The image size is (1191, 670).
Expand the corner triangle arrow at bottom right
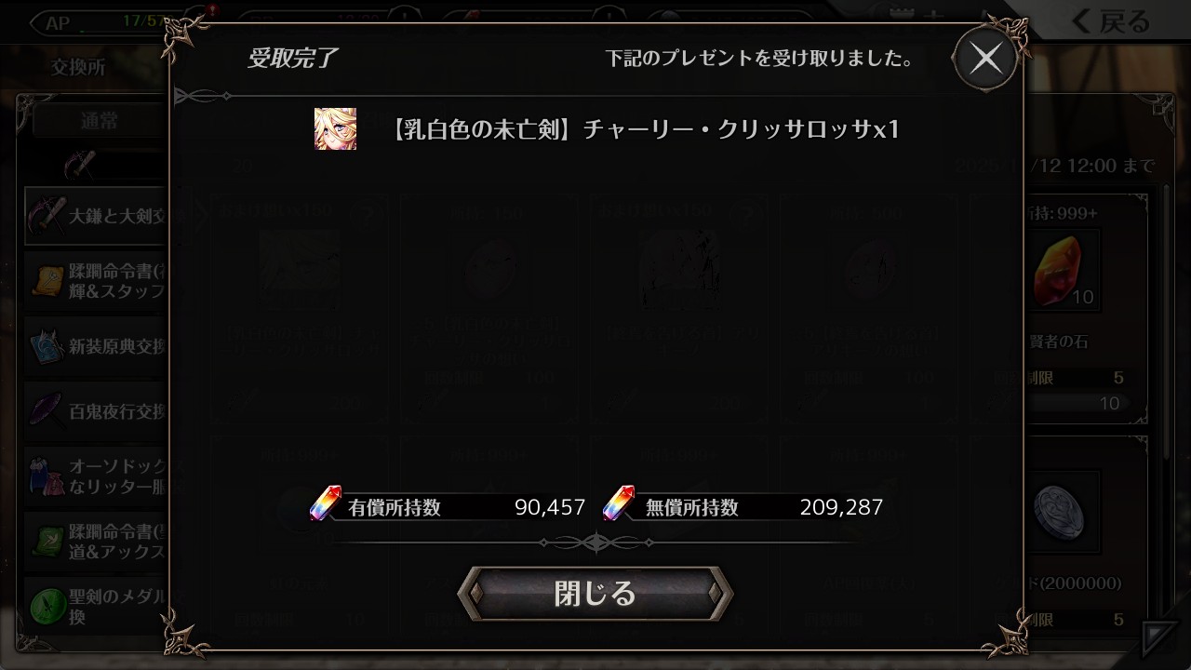(x=1160, y=637)
